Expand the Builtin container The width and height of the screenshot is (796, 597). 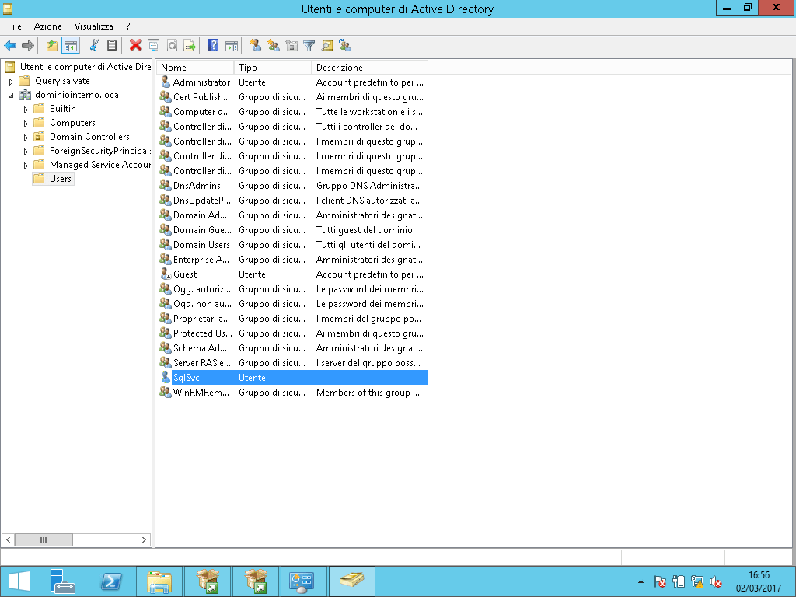point(26,110)
